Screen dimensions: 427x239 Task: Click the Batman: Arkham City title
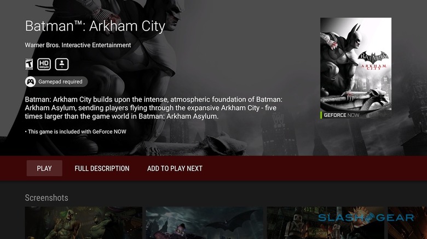click(95, 26)
